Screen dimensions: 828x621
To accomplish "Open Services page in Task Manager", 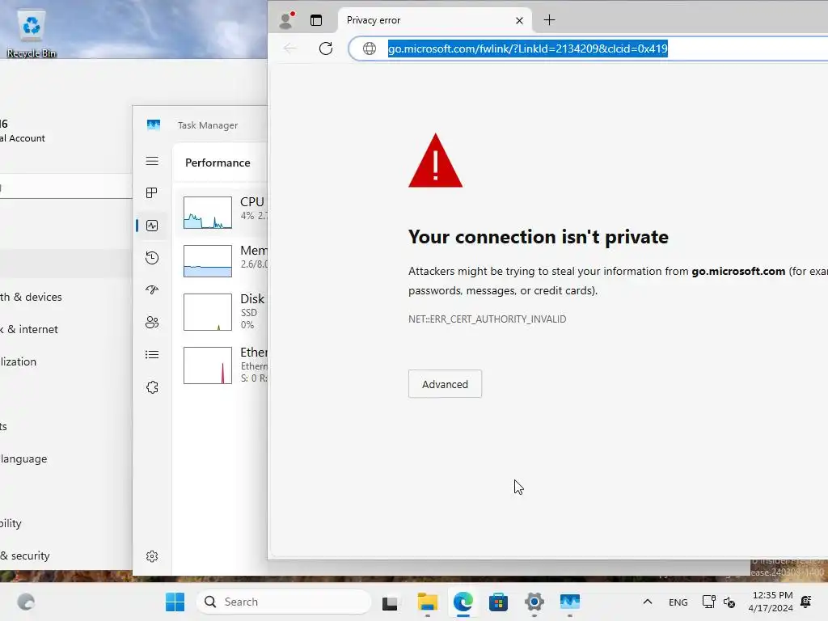I will [152, 387].
